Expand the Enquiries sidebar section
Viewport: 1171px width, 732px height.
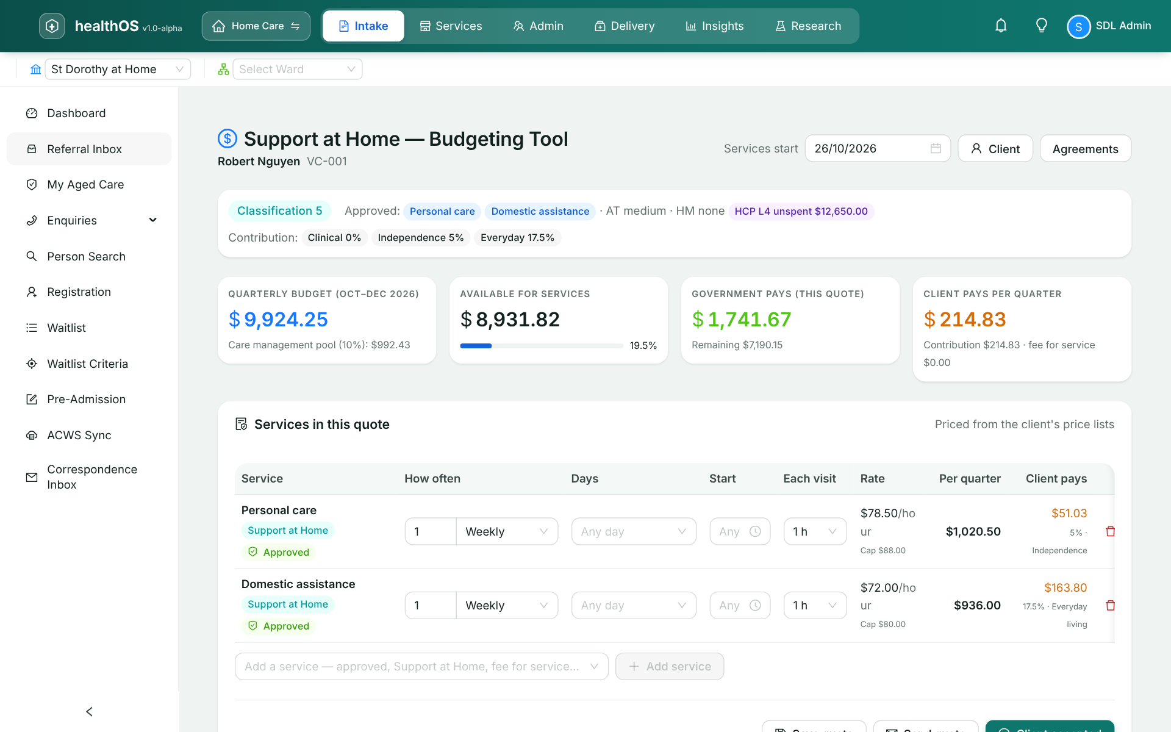point(89,220)
